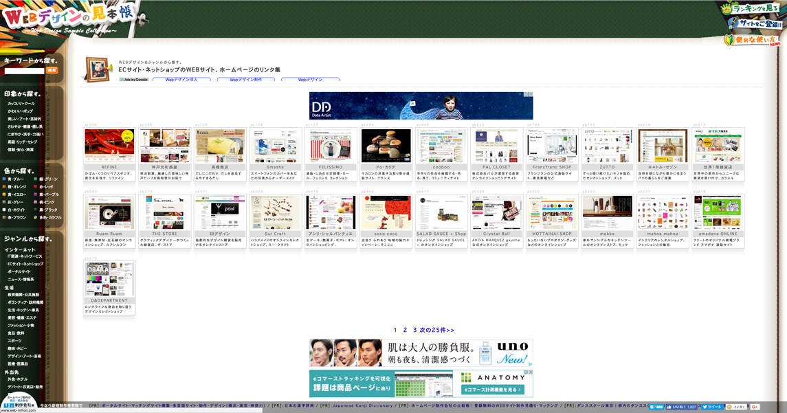Select IT関連・ネットサービス genre
Image resolution: width=787 pixels, height=413 pixels.
coord(25,256)
